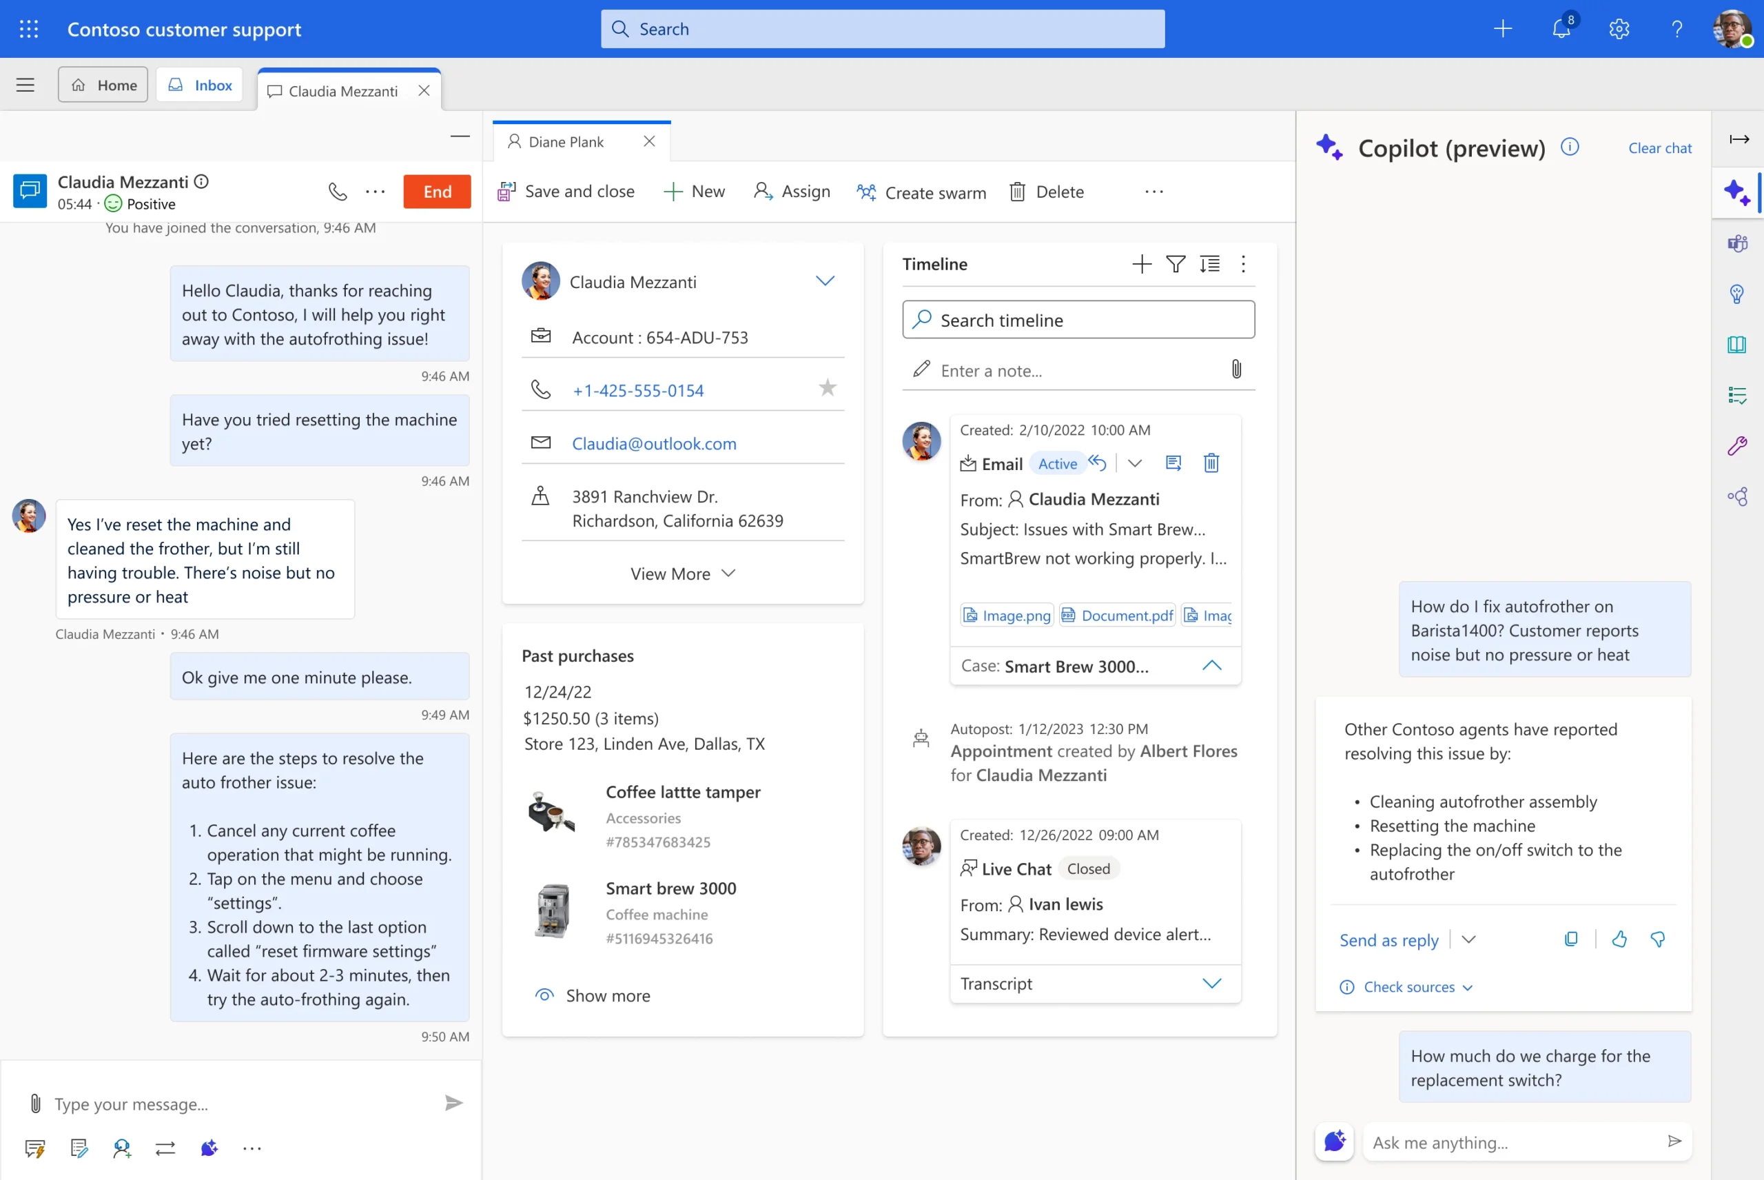
Task: Click the thumbs up icon on Copilot response
Action: [x=1619, y=939]
